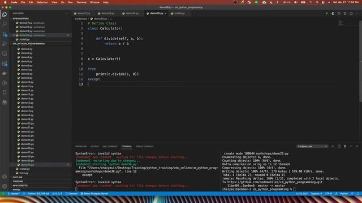Image resolution: width=362 pixels, height=203 pixels.
Task: Click the workshops breadcrumb
Action: click(80, 19)
